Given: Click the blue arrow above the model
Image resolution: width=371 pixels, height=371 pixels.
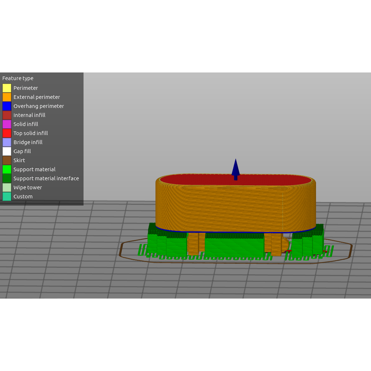Looking at the screenshot, I should click(x=235, y=168).
